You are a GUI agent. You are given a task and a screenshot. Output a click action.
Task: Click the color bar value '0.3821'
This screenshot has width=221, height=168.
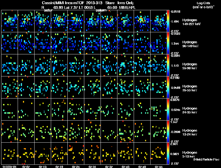pos(175,154)
